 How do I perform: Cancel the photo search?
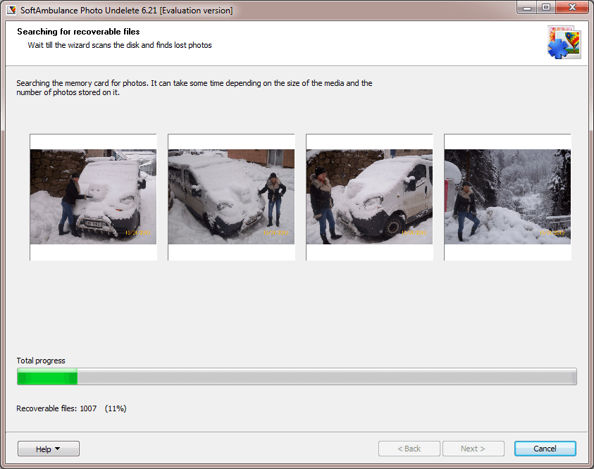(x=545, y=449)
